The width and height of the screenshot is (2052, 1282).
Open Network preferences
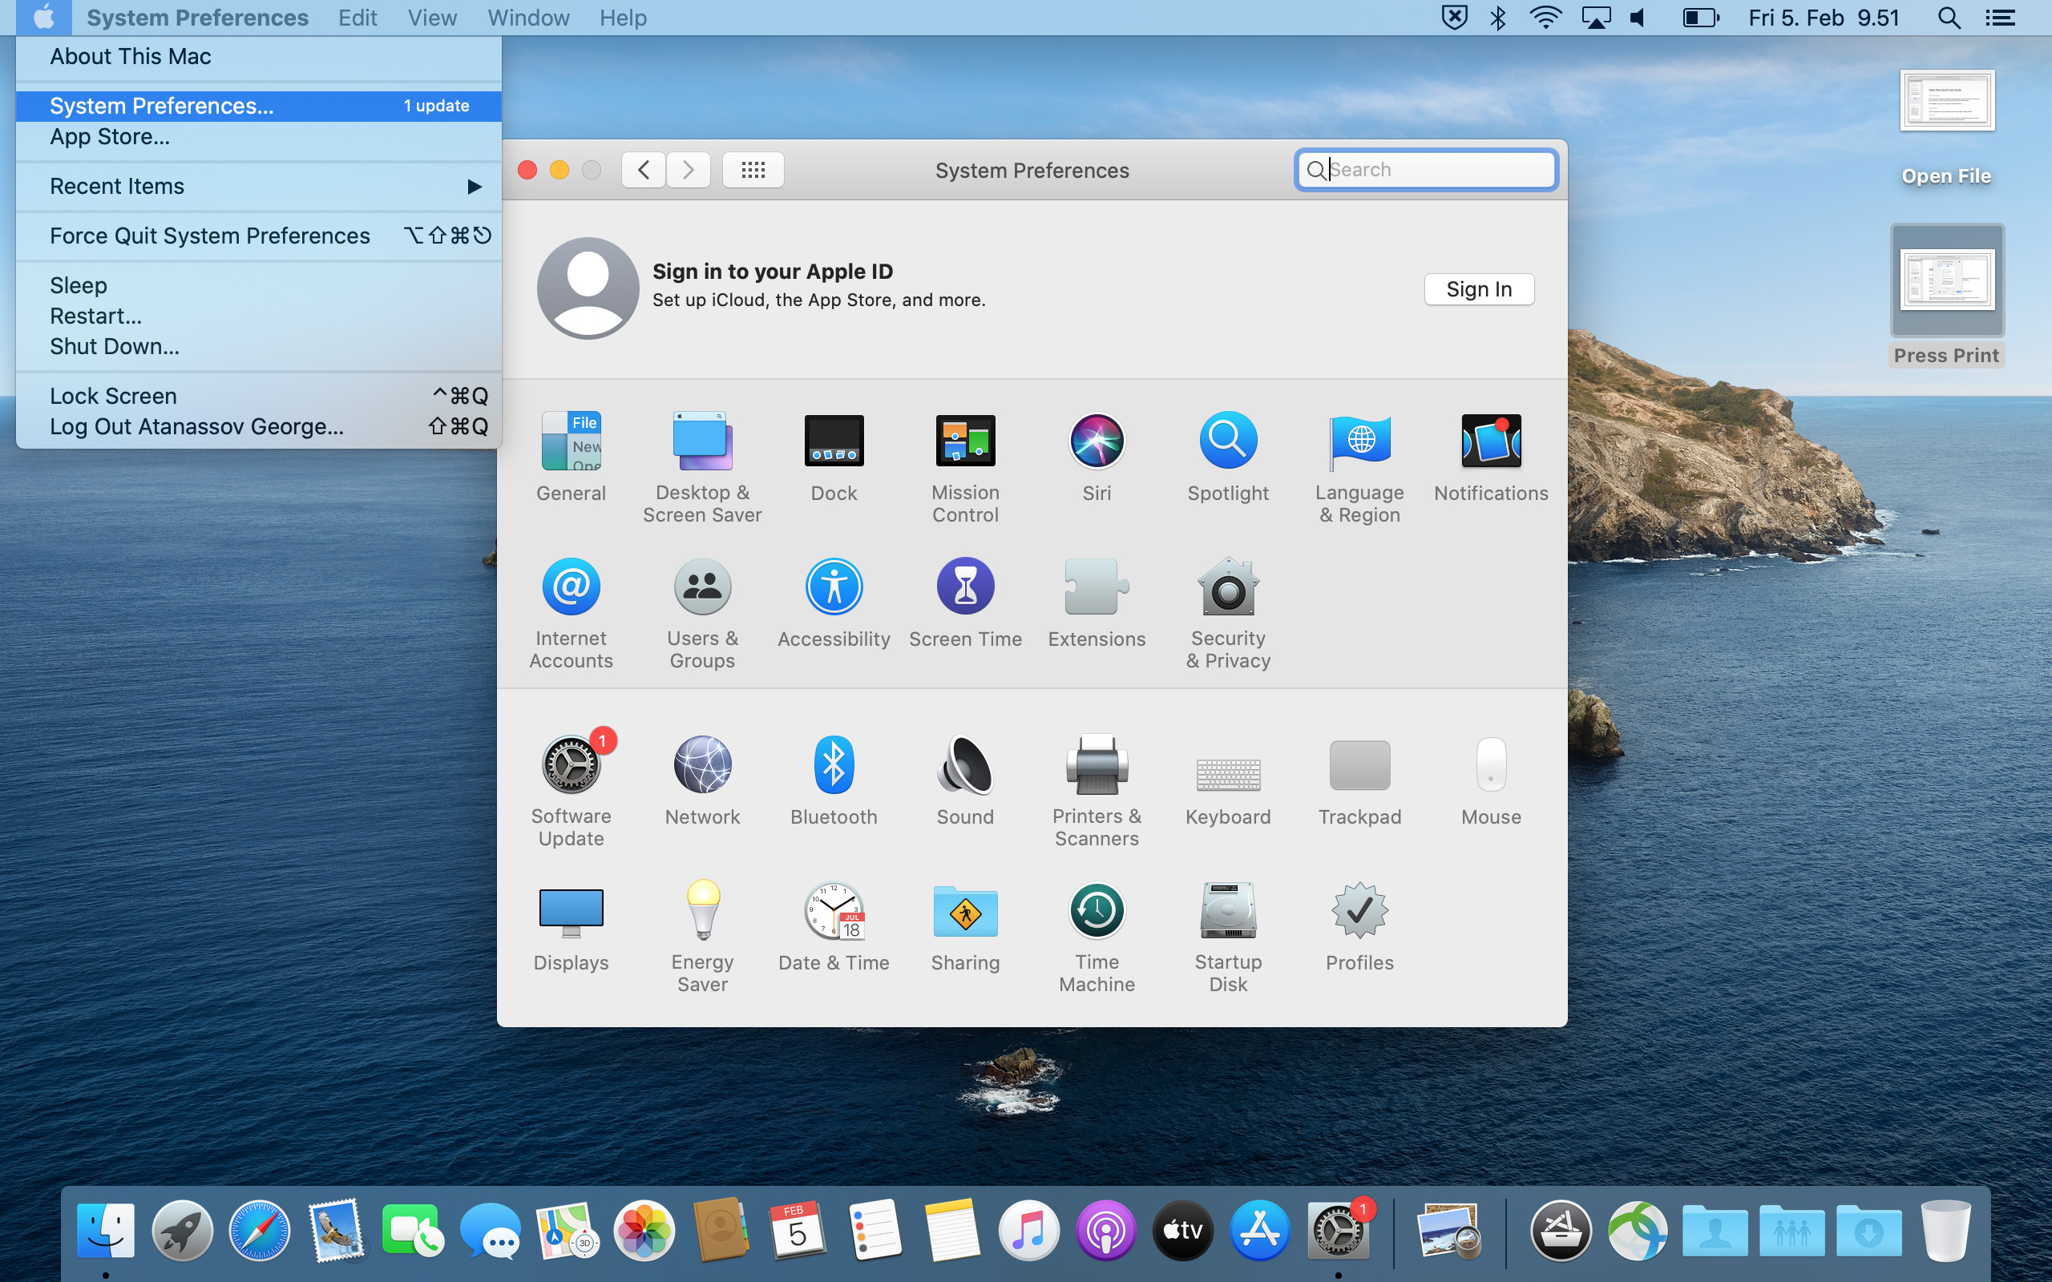[x=702, y=781]
